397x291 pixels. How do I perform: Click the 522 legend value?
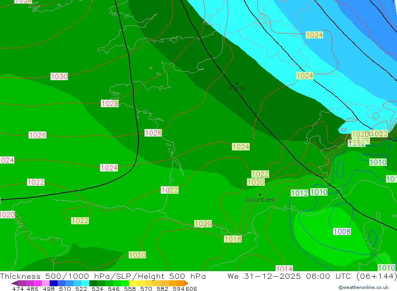point(81,289)
